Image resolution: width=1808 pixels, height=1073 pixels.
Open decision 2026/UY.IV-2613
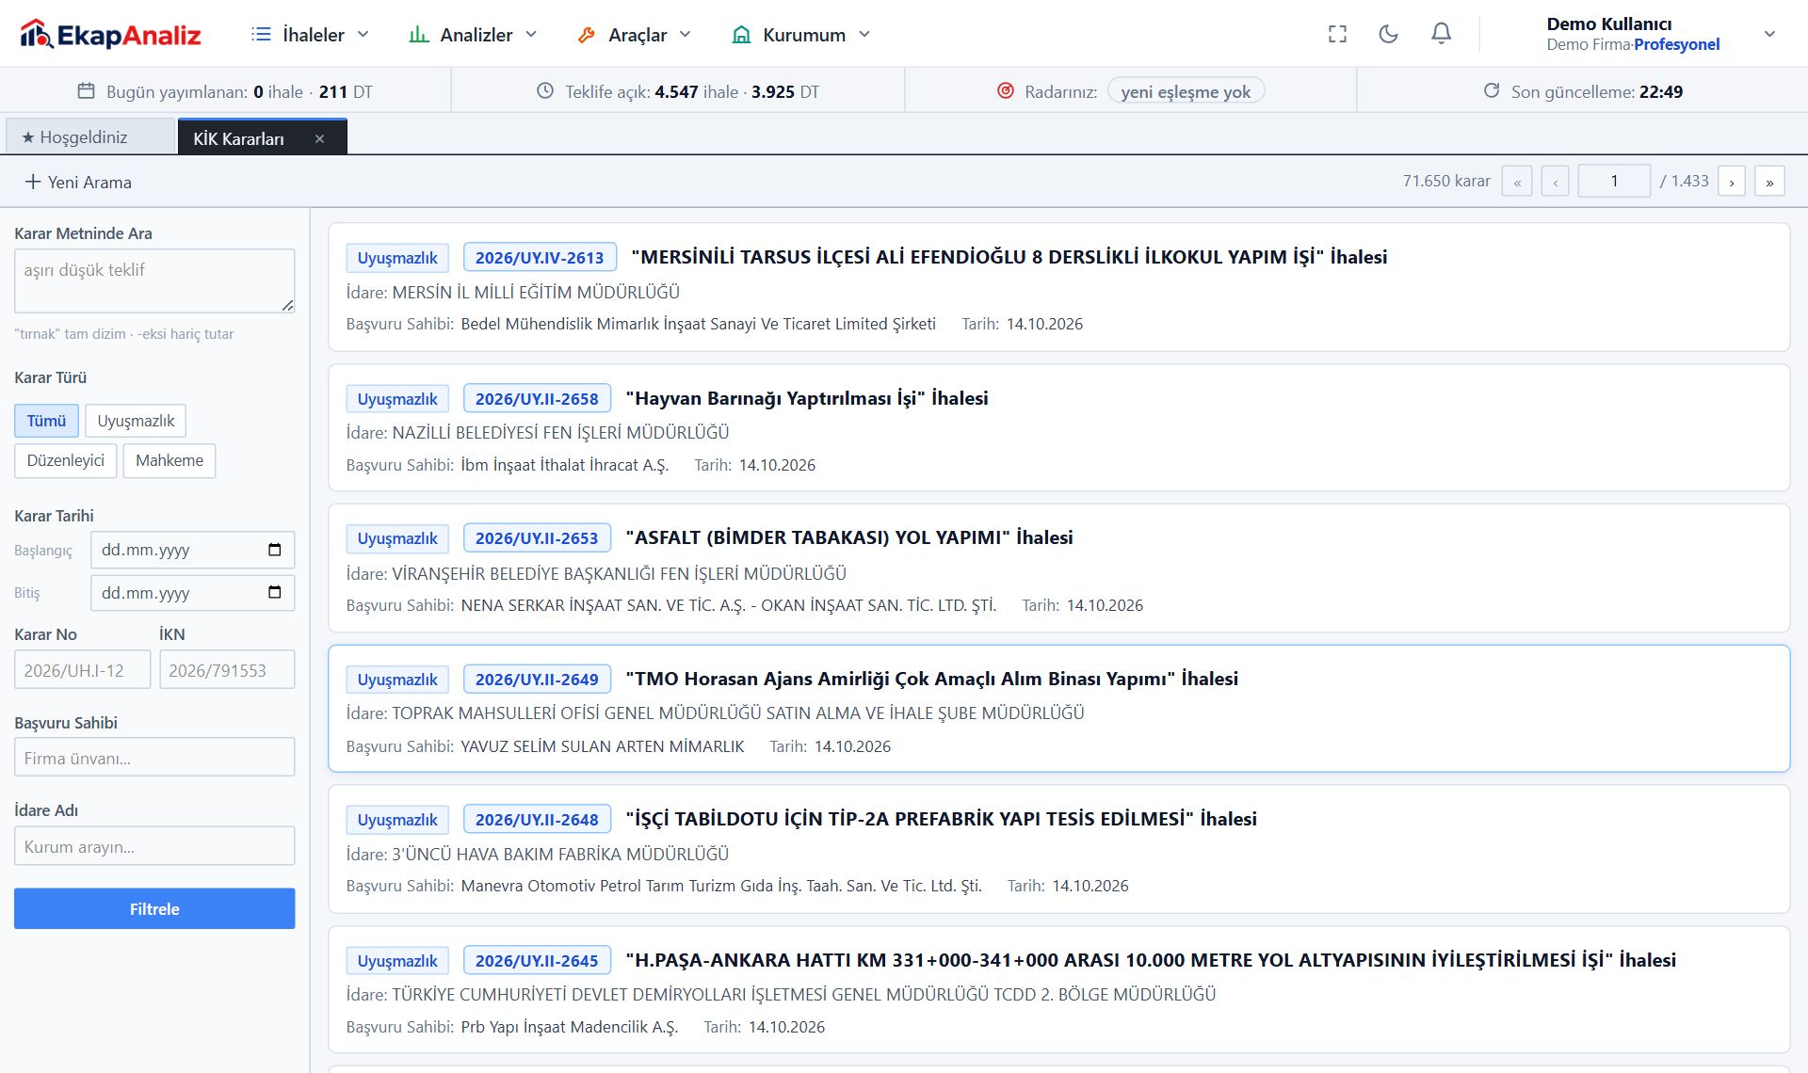[x=540, y=257]
